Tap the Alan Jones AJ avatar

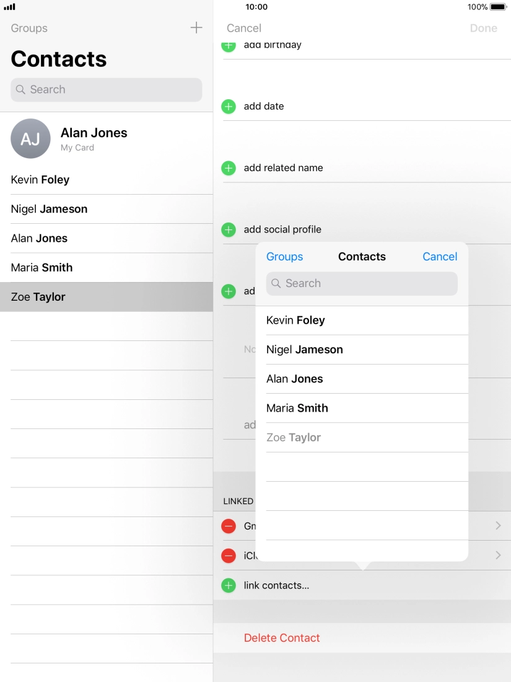point(30,138)
